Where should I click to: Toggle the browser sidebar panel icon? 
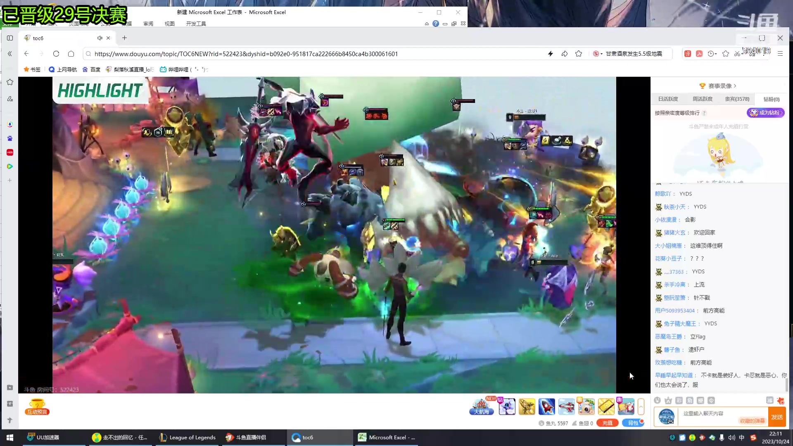click(10, 38)
